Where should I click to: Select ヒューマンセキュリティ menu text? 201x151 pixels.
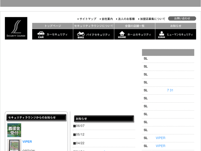point(180,34)
